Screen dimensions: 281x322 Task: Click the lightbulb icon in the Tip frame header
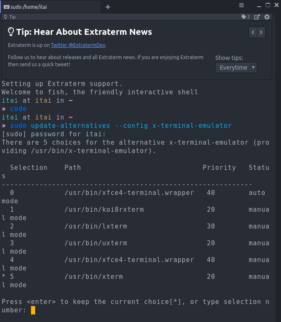pos(5,17)
